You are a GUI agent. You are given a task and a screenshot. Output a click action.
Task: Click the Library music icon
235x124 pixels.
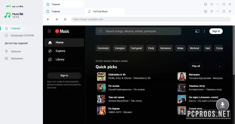pyautogui.click(x=50, y=60)
